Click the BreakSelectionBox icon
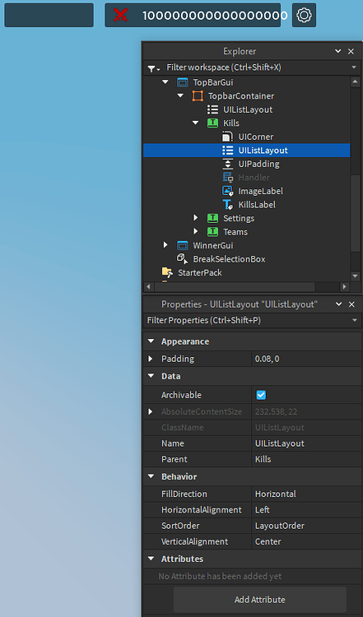Screen dimensions: 363x617 182,259
